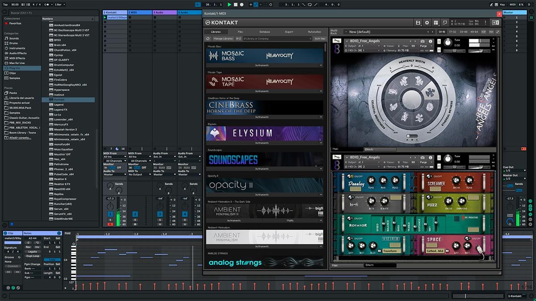Toggle the Fuzz effect ON/OFF switch
The height and width of the screenshot is (301, 536).
[x=428, y=197]
